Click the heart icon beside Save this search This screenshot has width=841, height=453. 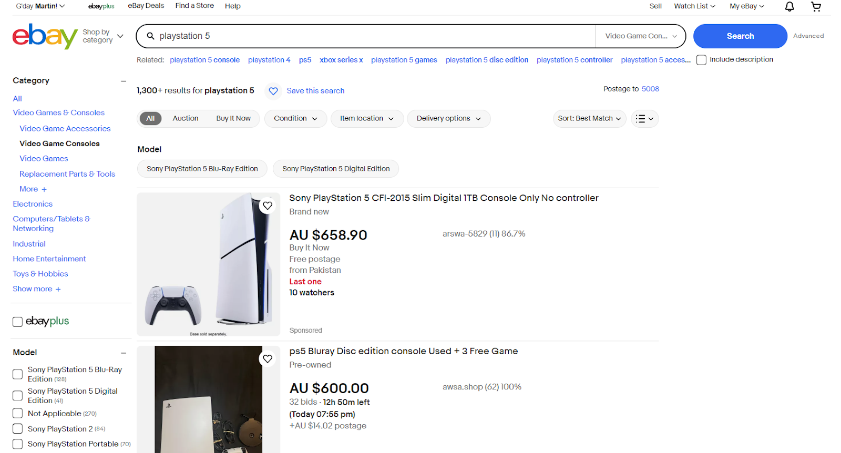273,91
